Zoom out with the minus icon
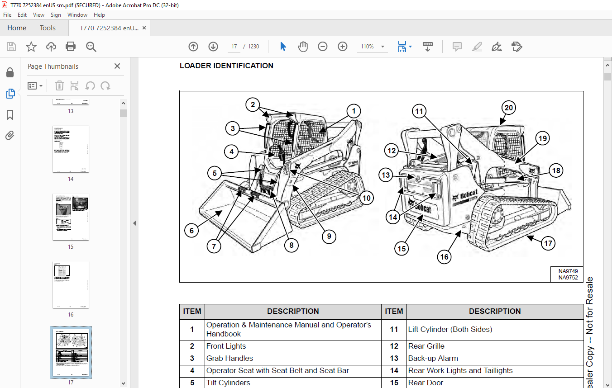 pos(323,47)
